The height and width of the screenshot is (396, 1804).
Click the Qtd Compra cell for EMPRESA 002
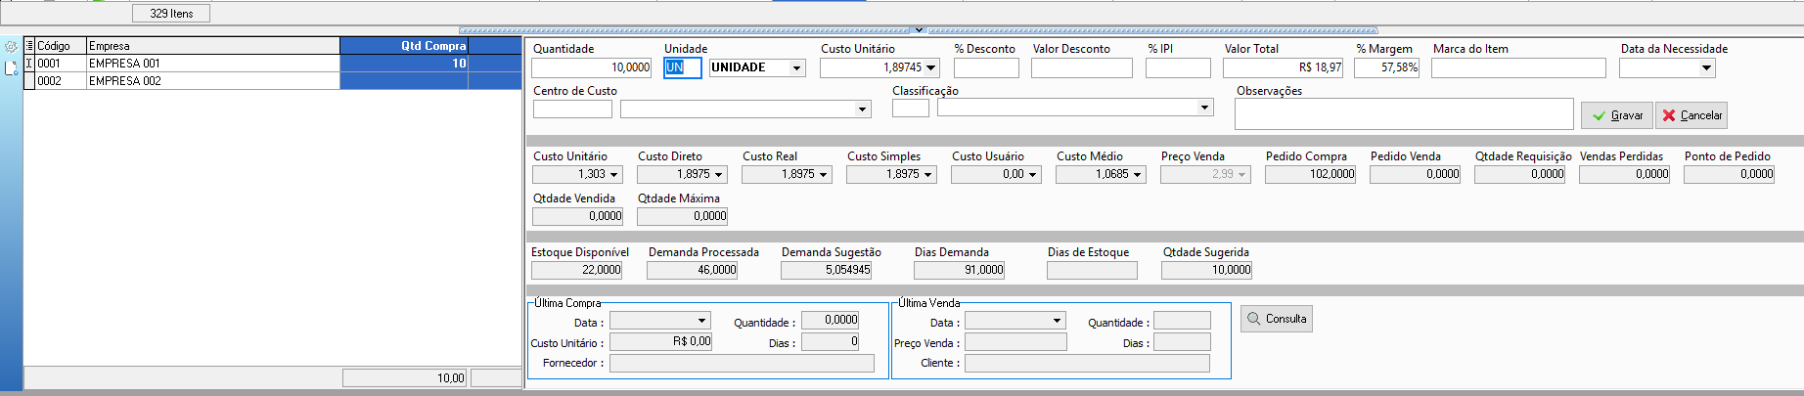[404, 81]
